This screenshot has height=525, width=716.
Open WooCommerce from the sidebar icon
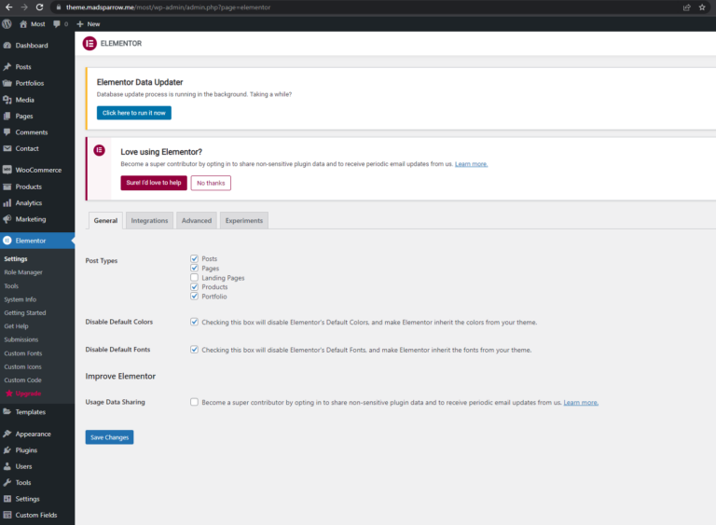click(7, 170)
